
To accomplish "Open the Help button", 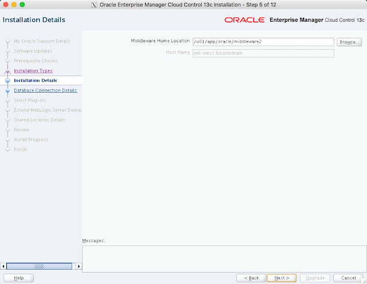I will click(x=19, y=278).
